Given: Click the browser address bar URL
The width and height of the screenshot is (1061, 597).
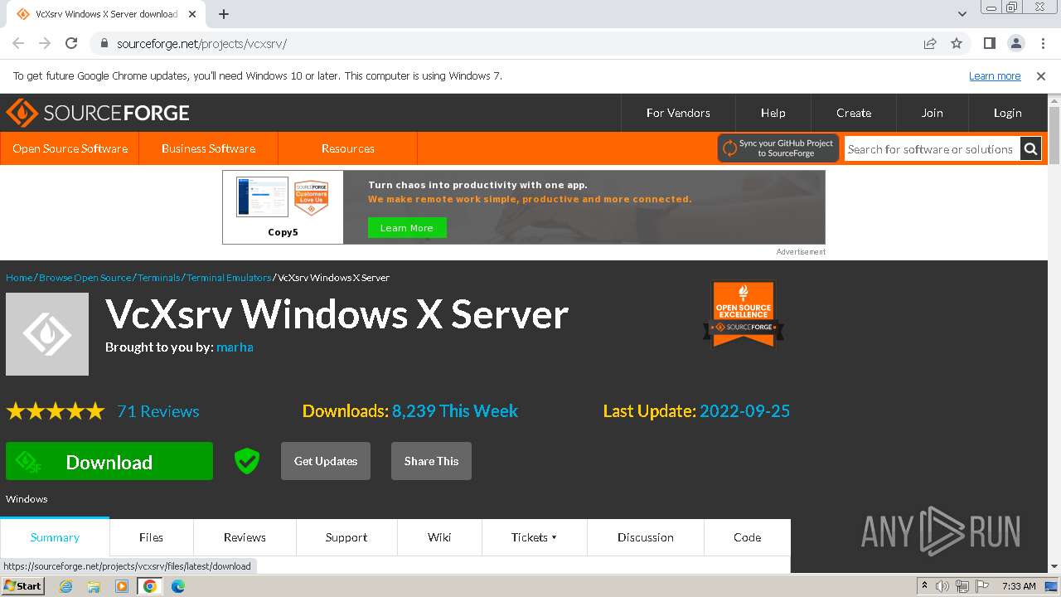Looking at the screenshot, I should (201, 43).
